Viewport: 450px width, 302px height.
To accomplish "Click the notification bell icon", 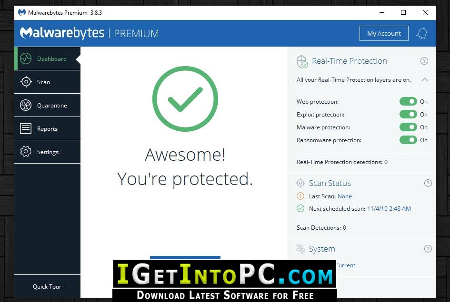I will pyautogui.click(x=421, y=33).
